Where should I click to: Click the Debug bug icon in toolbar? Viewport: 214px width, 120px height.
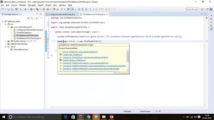click(x=25, y=9)
